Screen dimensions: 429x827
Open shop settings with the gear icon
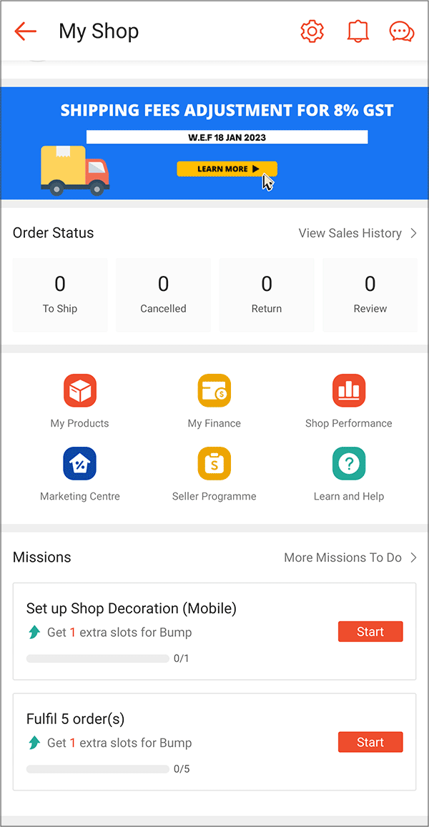pyautogui.click(x=312, y=31)
